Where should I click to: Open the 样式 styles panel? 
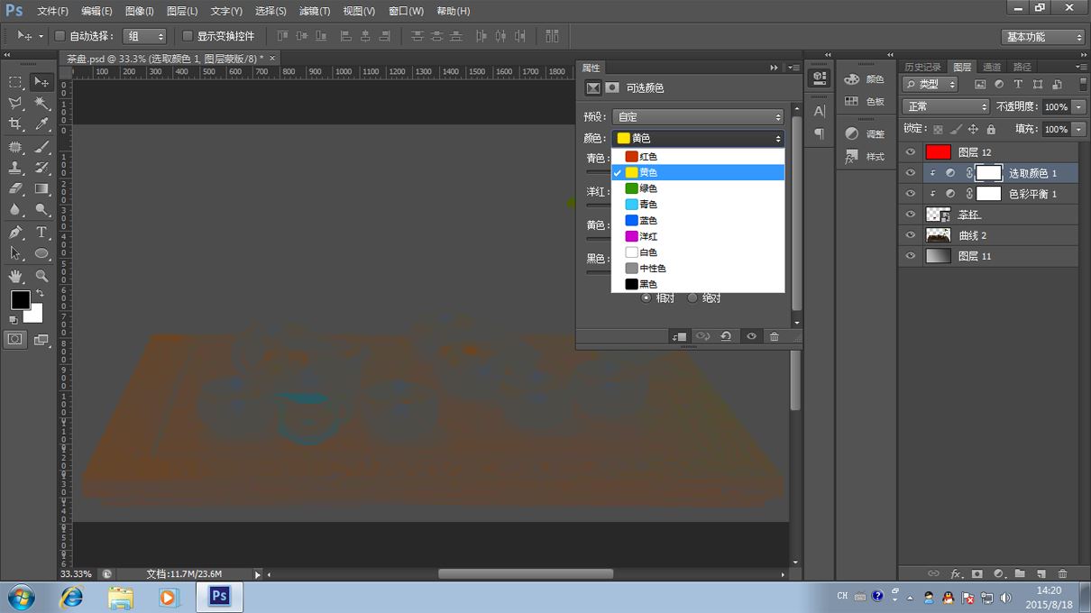[x=864, y=157]
